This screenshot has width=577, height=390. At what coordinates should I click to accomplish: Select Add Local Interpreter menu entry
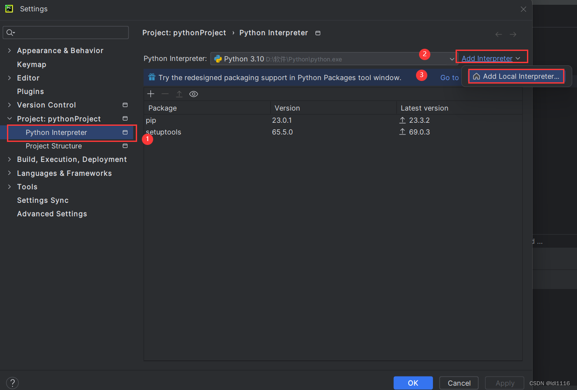click(517, 77)
